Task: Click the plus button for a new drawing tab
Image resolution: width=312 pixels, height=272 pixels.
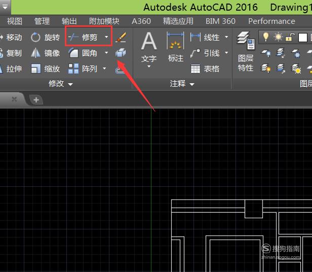Action: [36, 99]
